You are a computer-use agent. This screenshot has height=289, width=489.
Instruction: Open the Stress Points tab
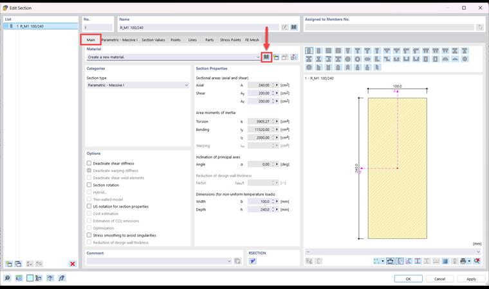(x=230, y=40)
